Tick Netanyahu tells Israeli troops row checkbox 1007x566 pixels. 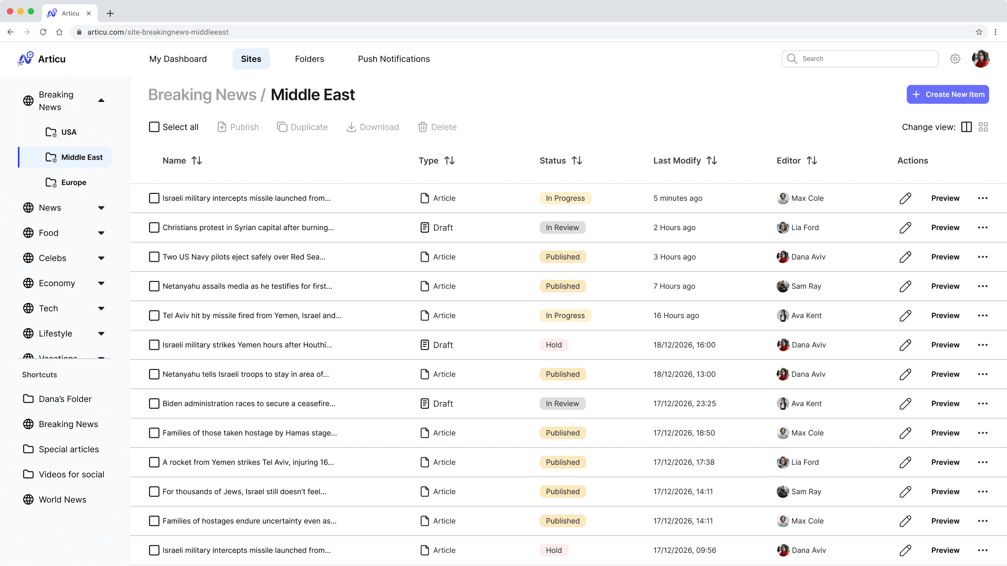point(154,374)
